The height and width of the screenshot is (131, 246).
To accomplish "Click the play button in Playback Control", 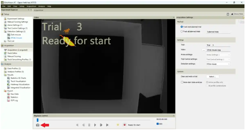I will coord(95,125).
